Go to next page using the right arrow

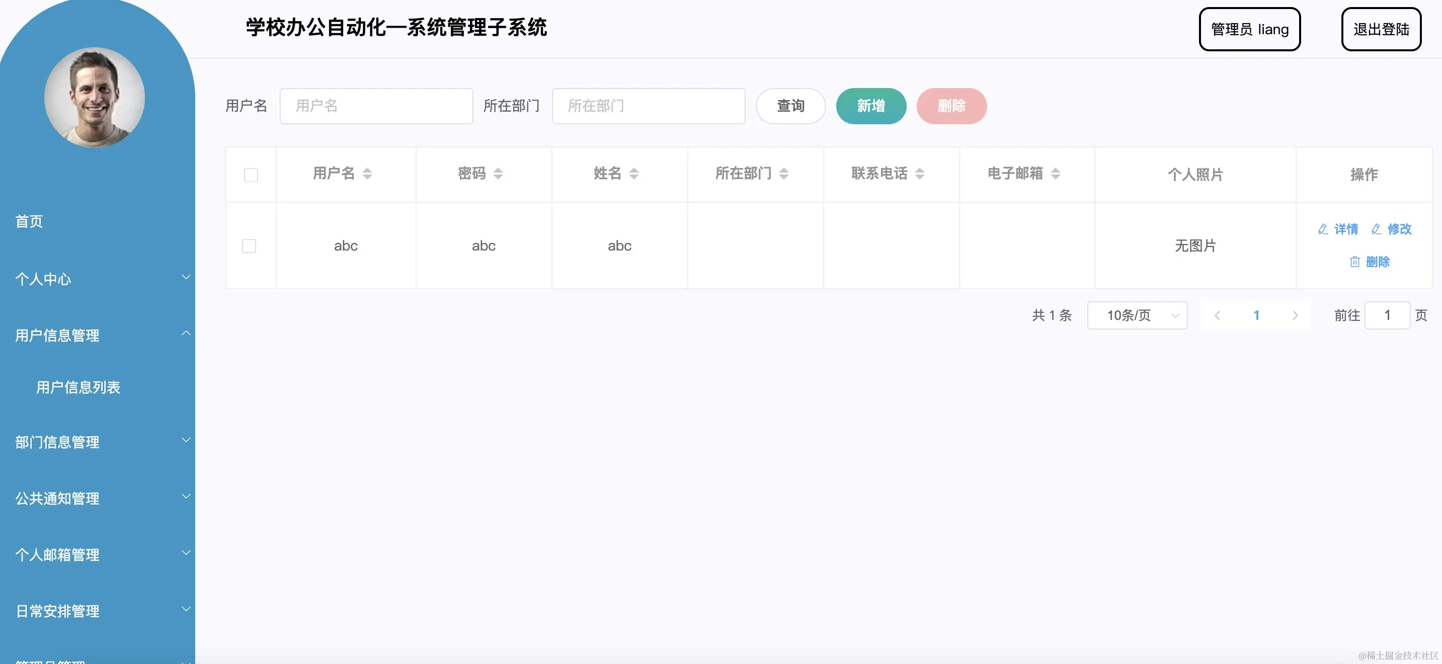pyautogui.click(x=1296, y=315)
